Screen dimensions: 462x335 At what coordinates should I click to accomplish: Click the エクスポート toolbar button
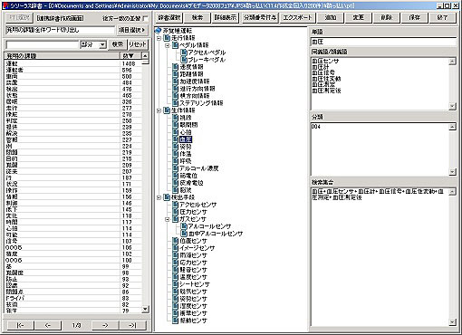tap(297, 17)
